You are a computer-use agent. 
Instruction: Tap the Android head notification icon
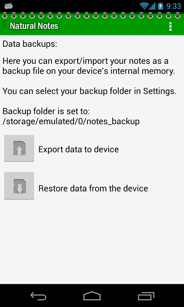9,6
